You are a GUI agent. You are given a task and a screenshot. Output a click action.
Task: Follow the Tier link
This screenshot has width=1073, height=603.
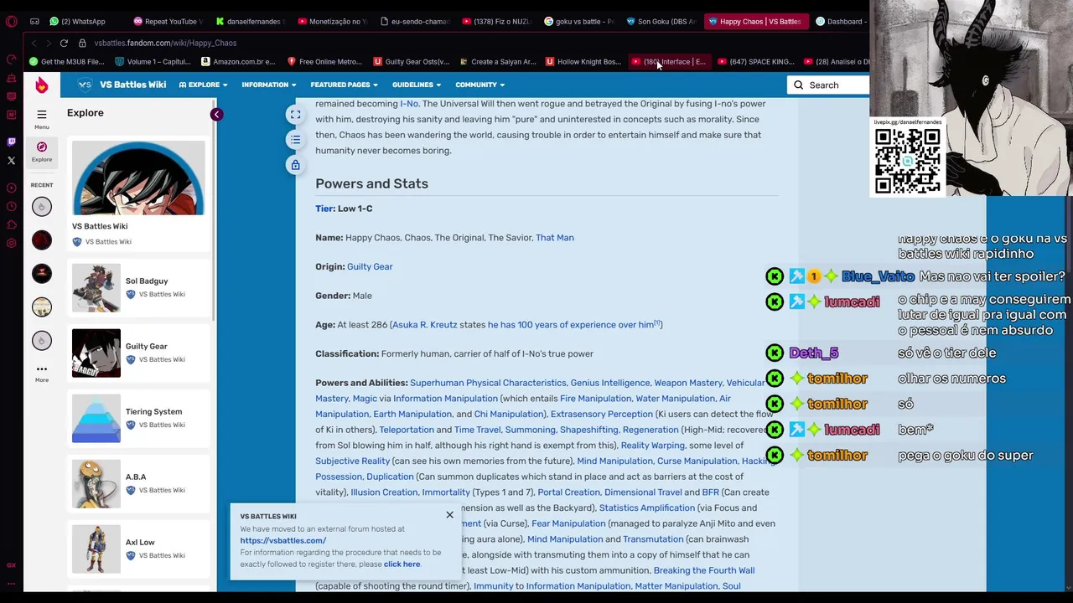324,209
